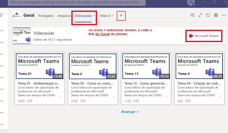The height and width of the screenshot is (133, 228).
Task: Click the Geral channel name
Action: [29, 15]
